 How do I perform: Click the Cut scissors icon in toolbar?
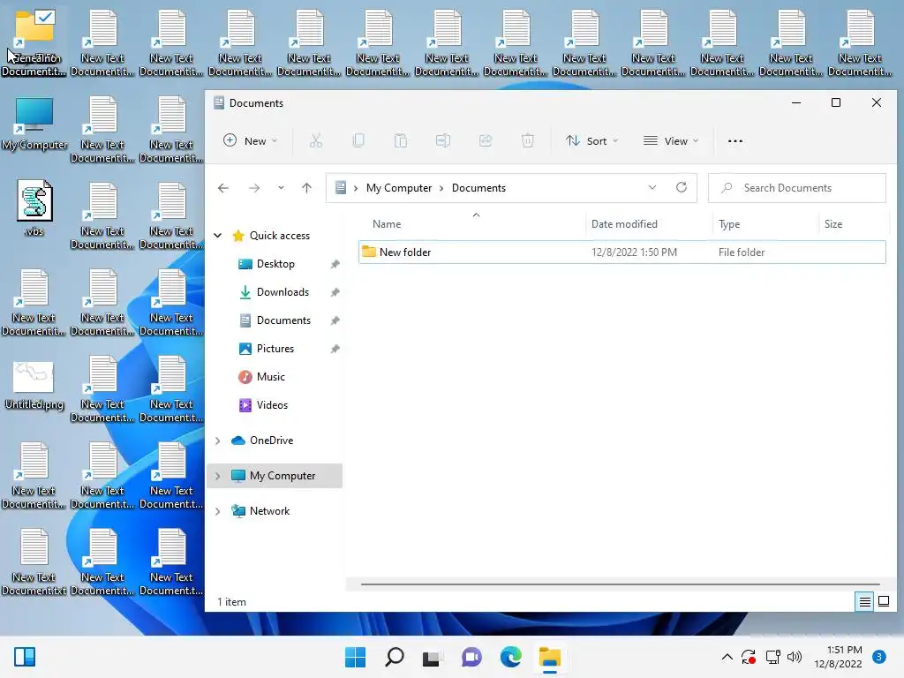[316, 140]
